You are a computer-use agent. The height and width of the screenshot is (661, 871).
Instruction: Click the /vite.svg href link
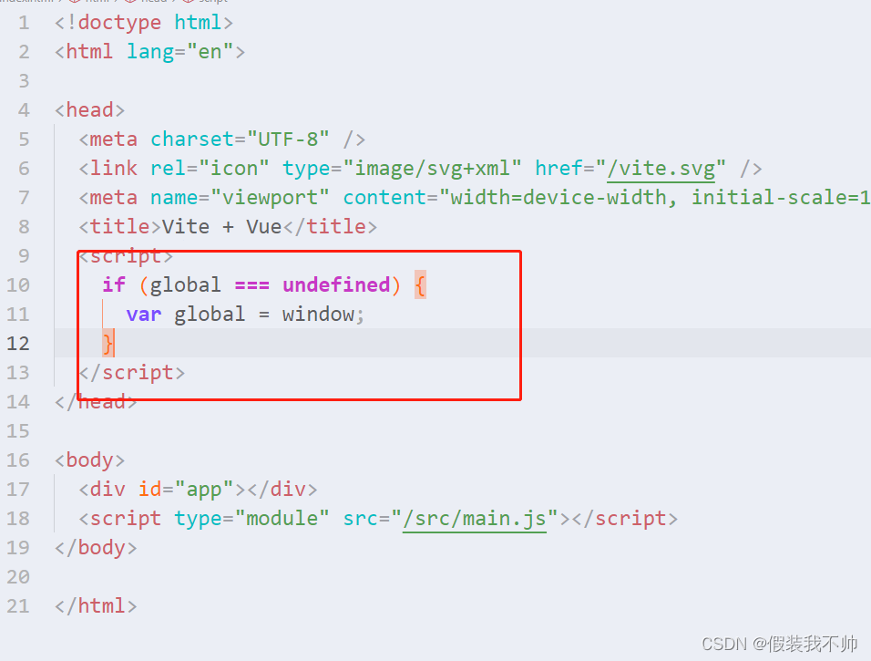(x=661, y=169)
